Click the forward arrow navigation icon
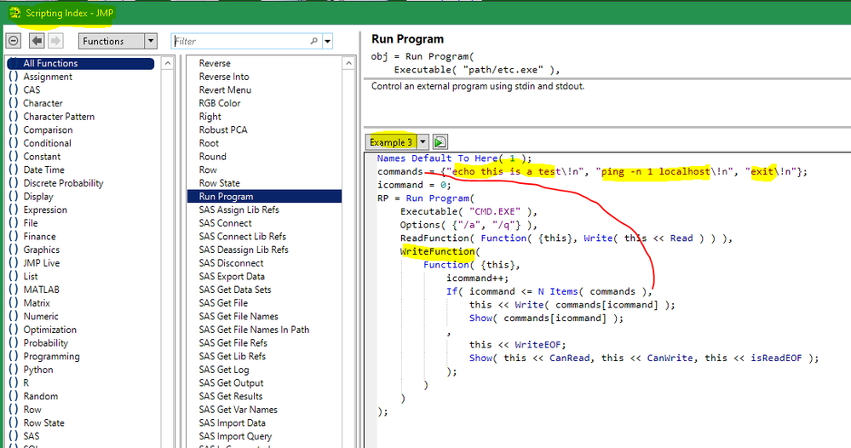The height and width of the screenshot is (448, 851). (55, 41)
